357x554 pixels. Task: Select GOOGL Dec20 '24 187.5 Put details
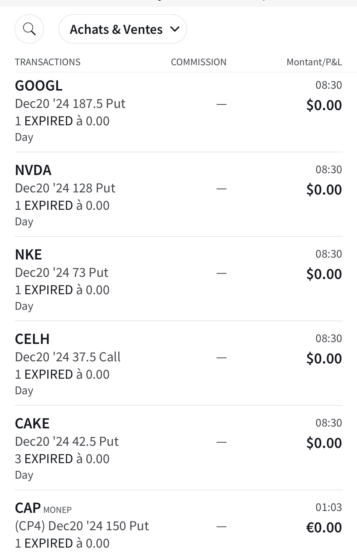pyautogui.click(x=70, y=104)
